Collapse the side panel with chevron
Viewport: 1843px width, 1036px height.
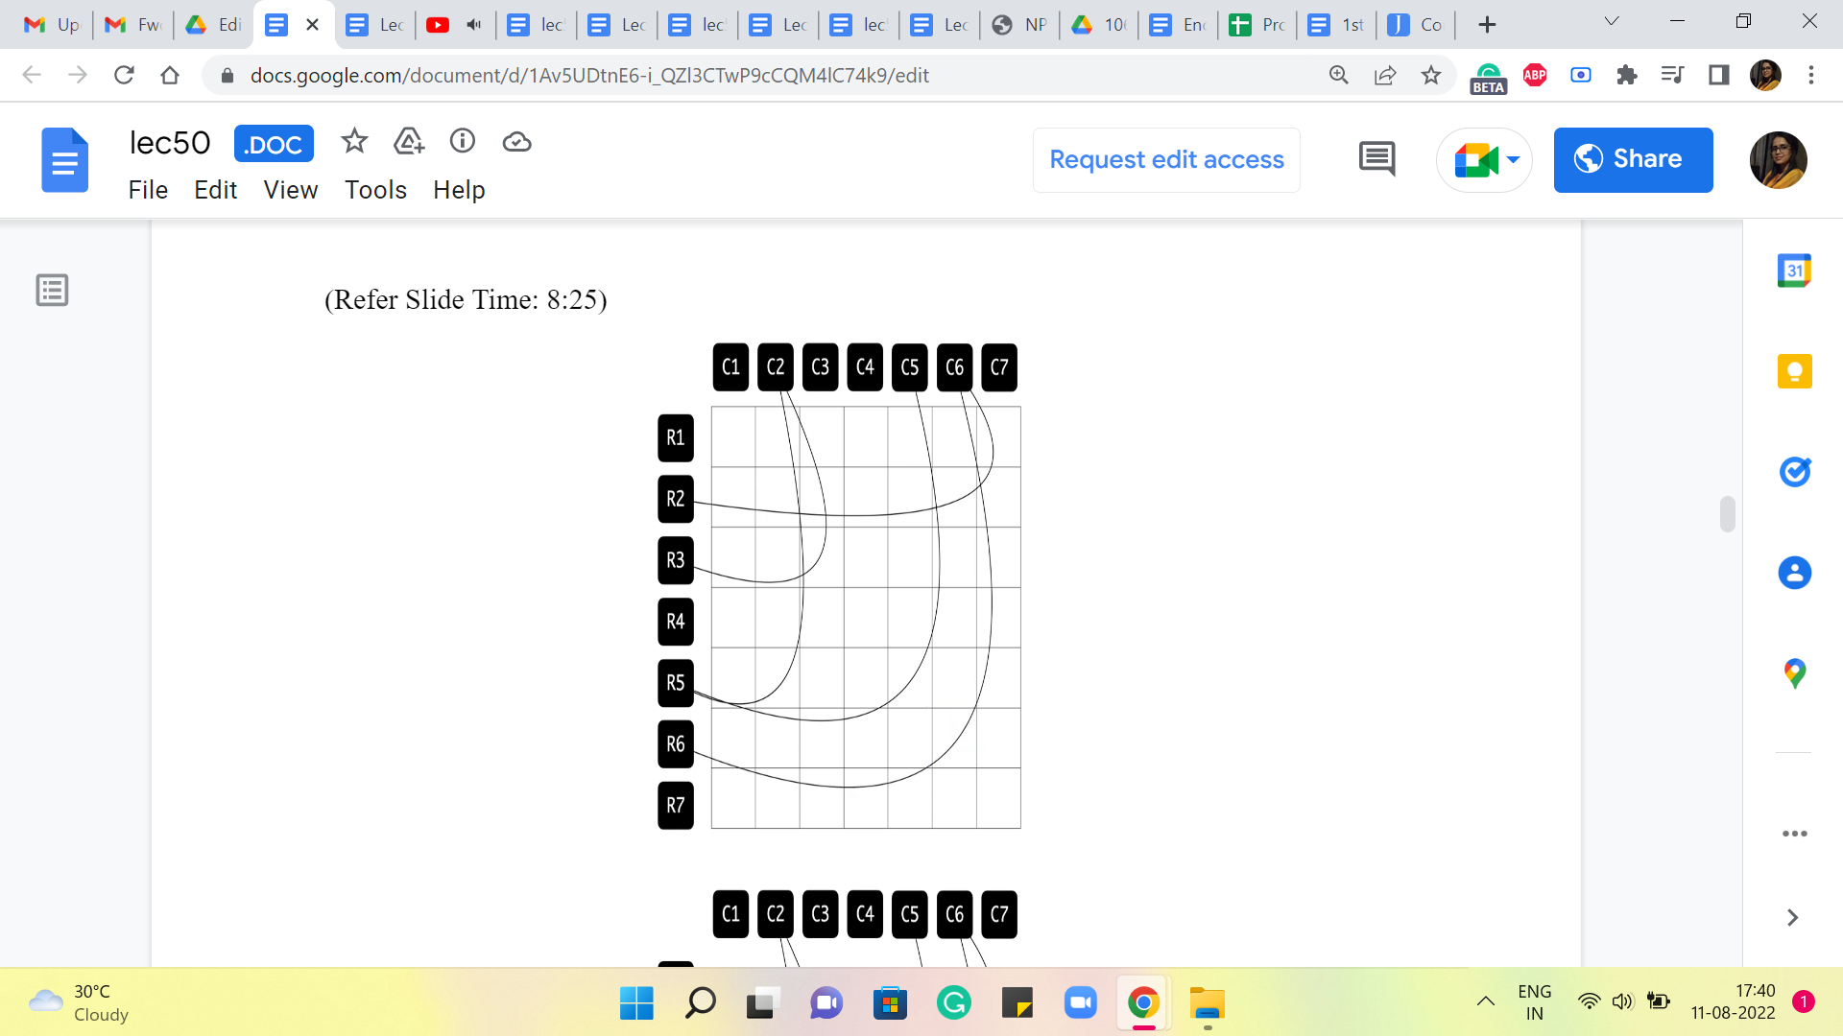[1792, 918]
